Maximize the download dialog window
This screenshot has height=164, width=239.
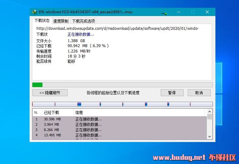[x=193, y=12]
